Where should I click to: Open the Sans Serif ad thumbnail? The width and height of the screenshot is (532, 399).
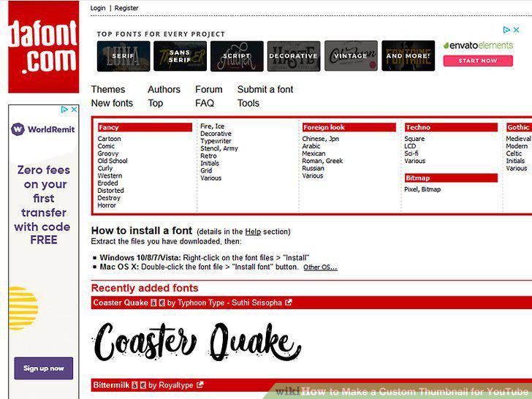tap(180, 56)
